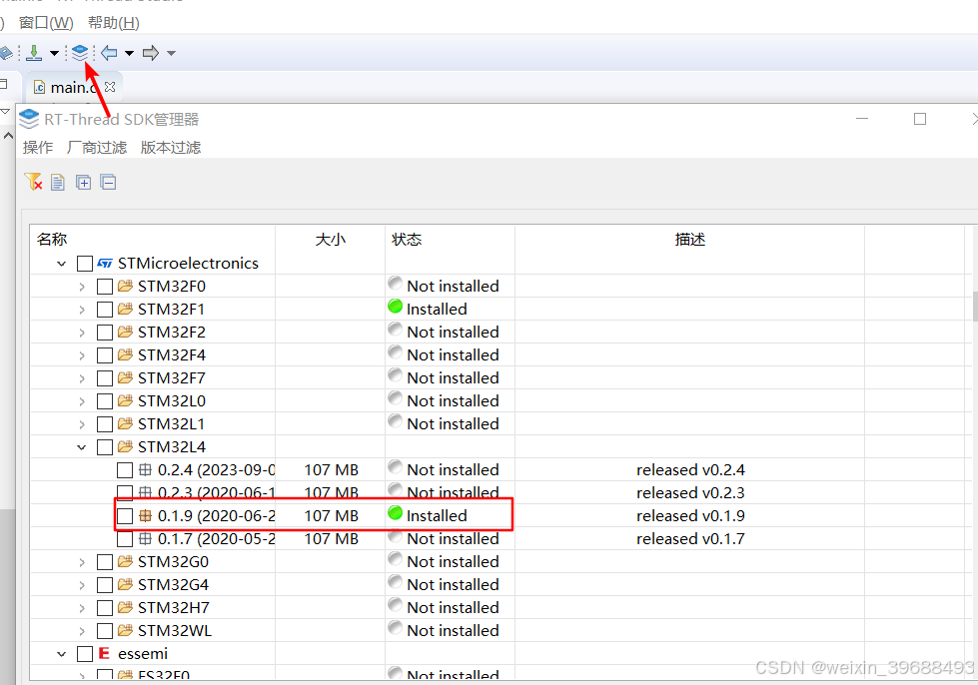Viewport: 978px width, 685px height.
Task: Sort by the 描述 column header
Action: (690, 240)
